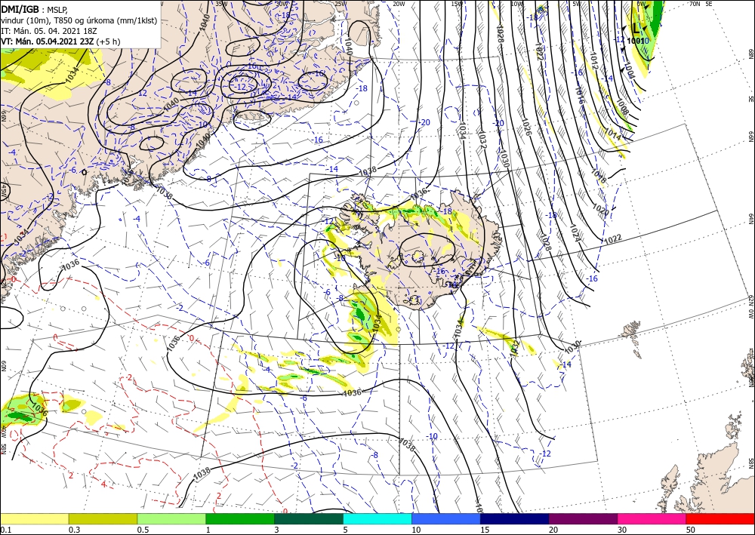The height and width of the screenshot is (535, 755).
Task: Click the '1020' isobar label
Action: tap(600, 211)
